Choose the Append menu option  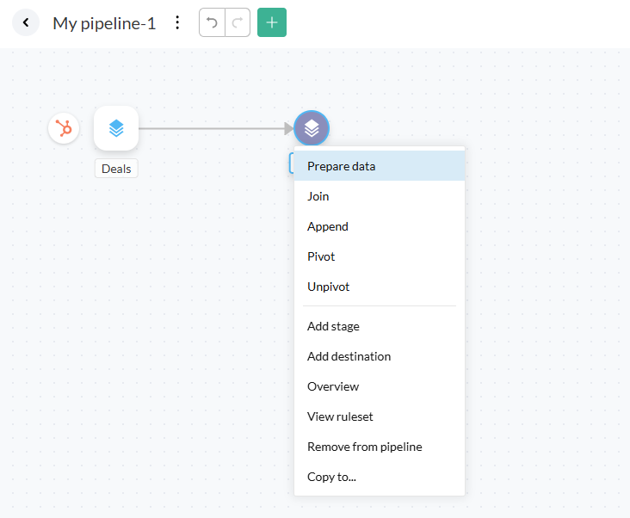click(x=328, y=226)
